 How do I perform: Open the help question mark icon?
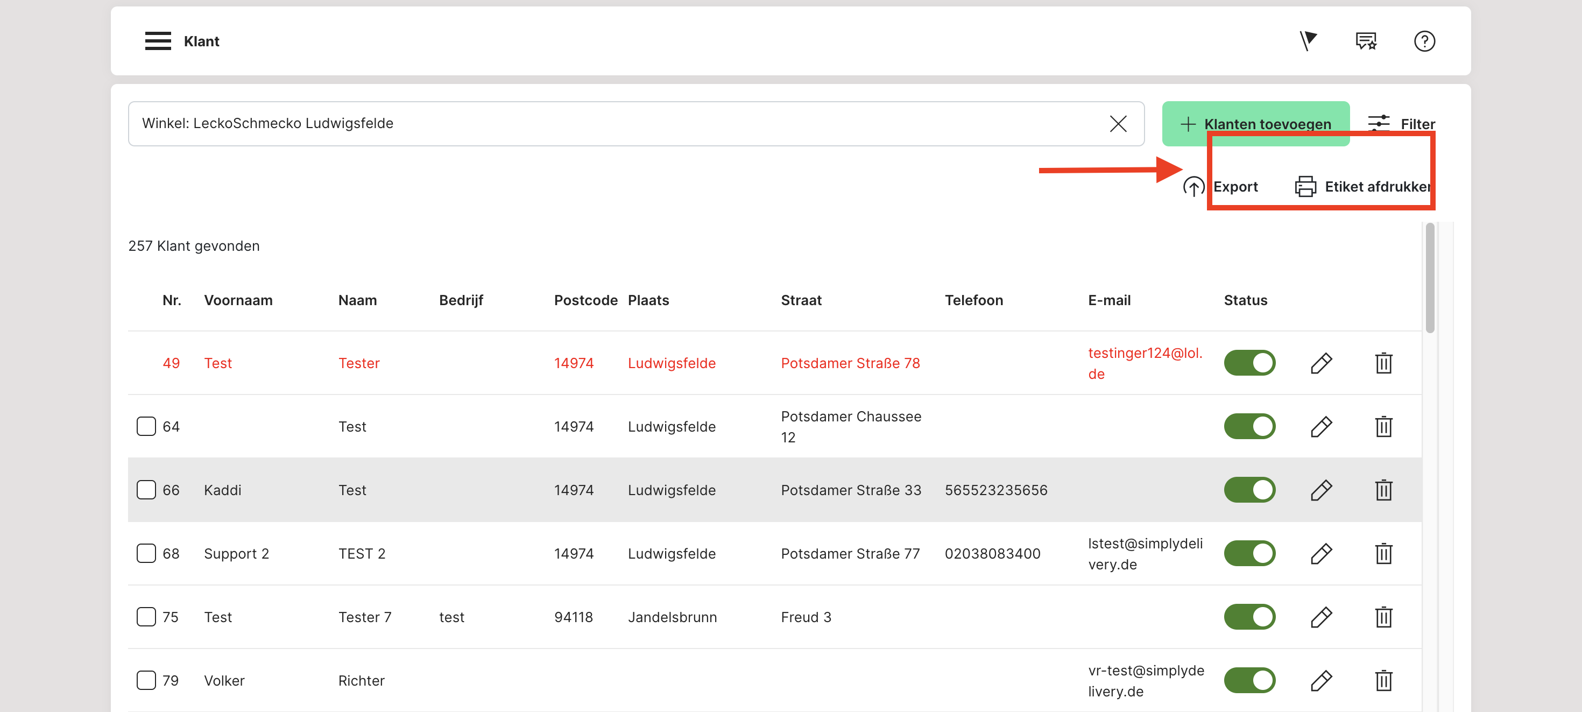point(1424,41)
